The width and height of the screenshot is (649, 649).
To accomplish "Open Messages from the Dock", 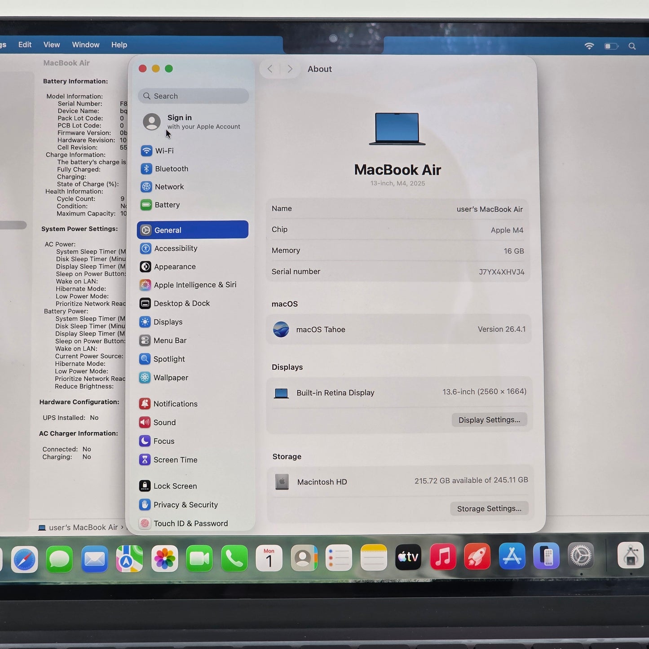I will [59, 559].
